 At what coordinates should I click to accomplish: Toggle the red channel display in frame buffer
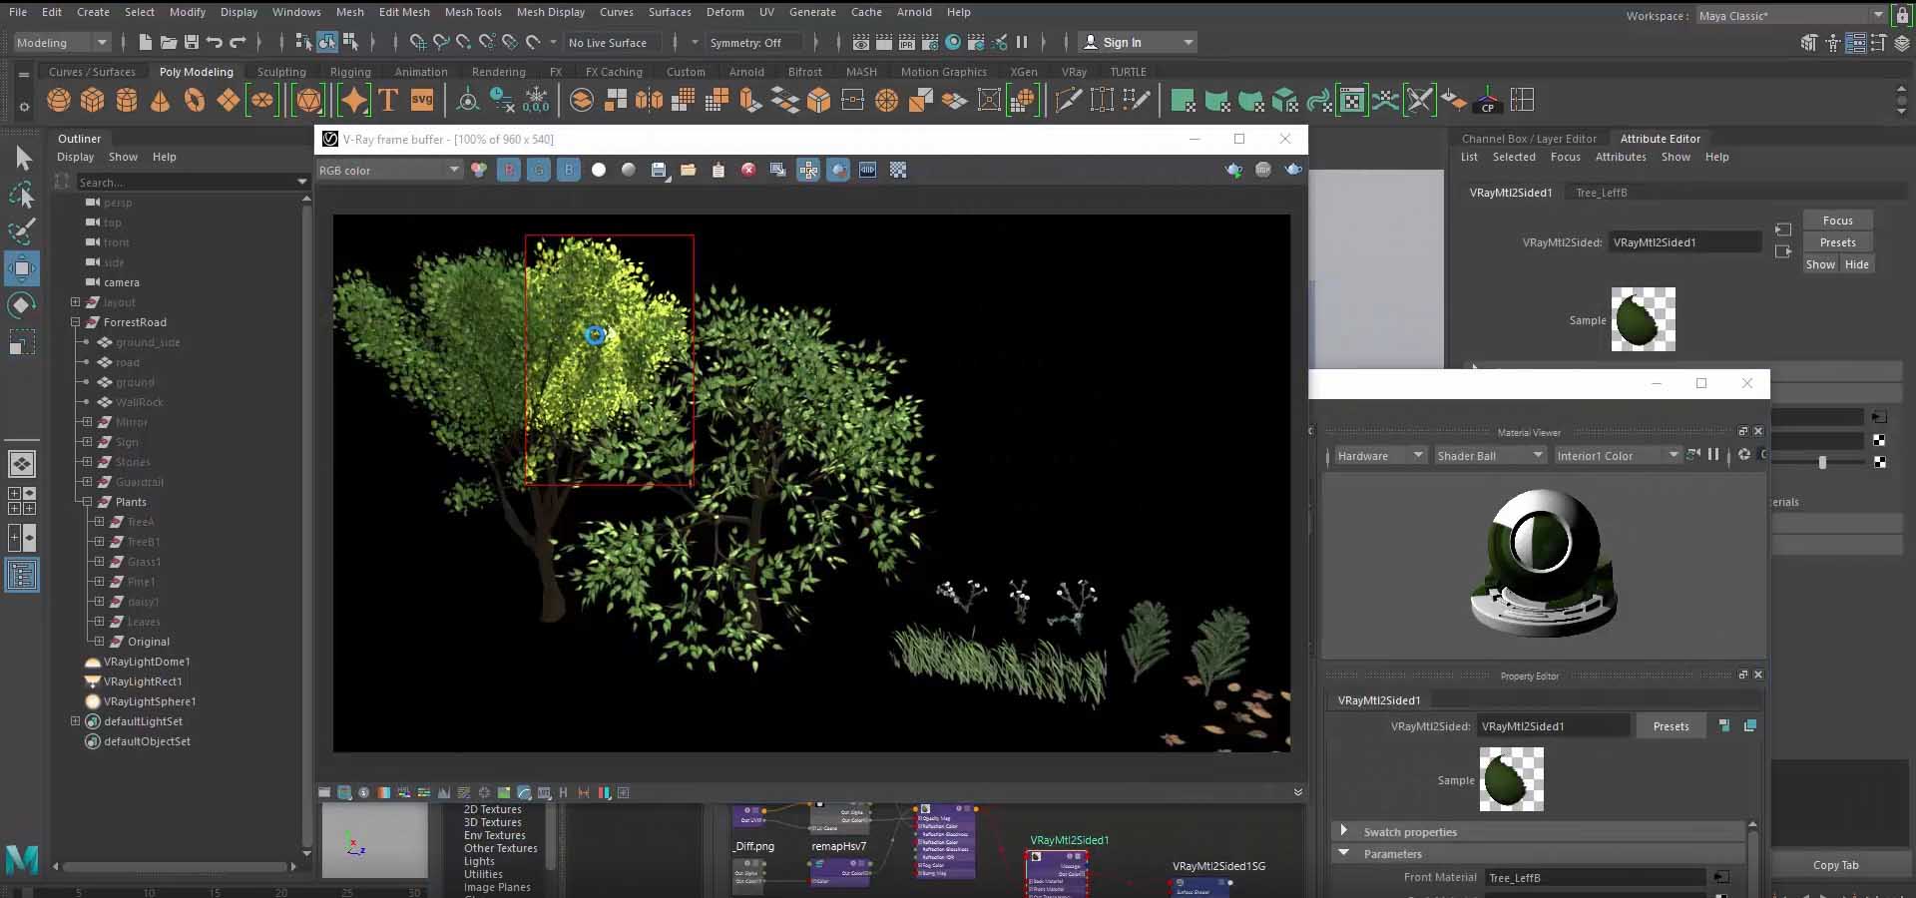pos(509,170)
